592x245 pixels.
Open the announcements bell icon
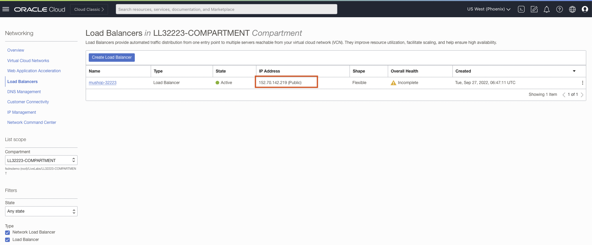[547, 9]
